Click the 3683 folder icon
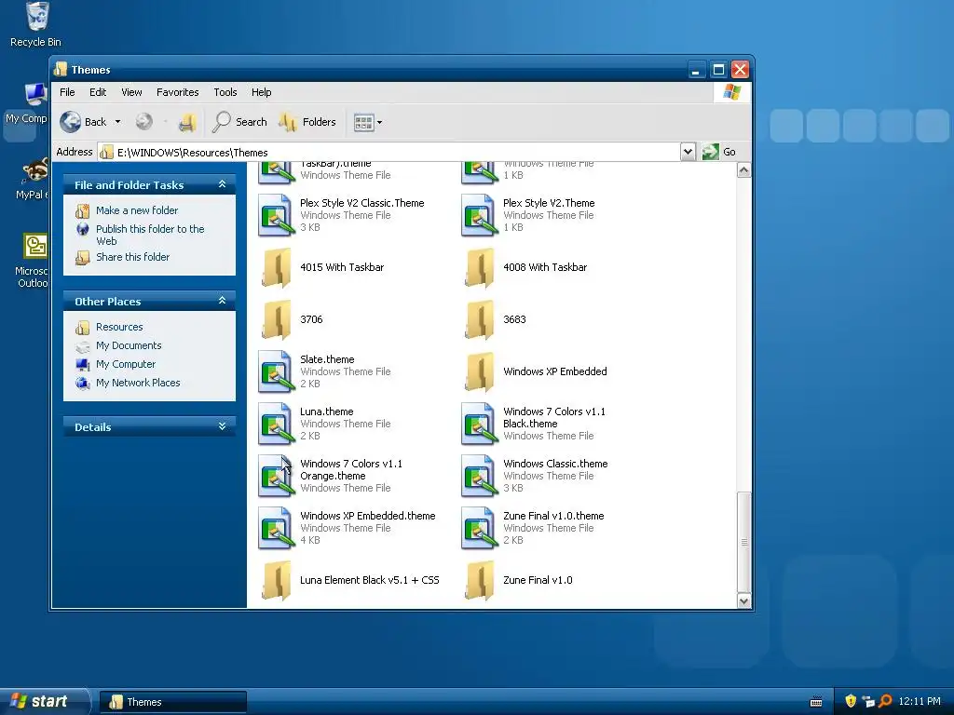 click(479, 319)
